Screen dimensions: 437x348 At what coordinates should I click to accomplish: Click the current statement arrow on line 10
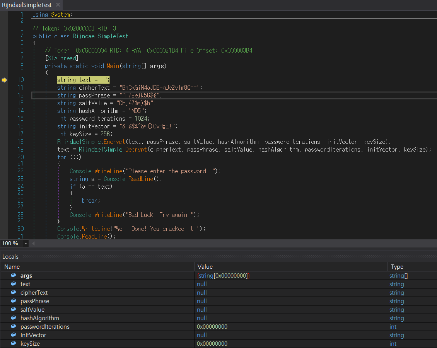point(4,80)
